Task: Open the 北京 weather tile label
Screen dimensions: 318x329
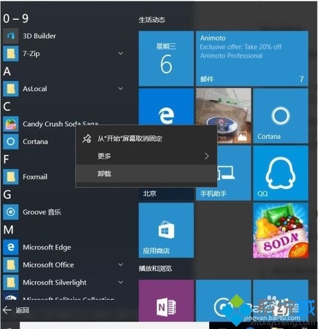Action: click(x=149, y=193)
